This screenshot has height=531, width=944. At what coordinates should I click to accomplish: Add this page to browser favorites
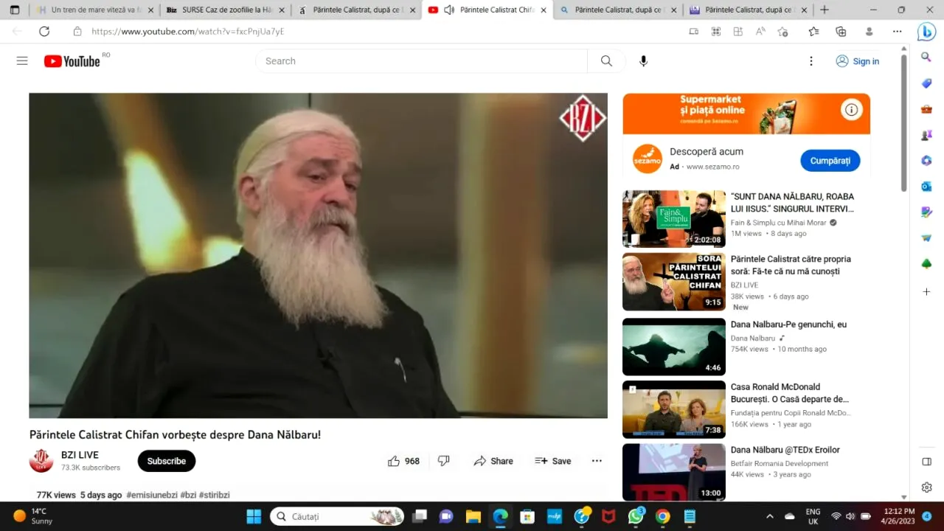pyautogui.click(x=782, y=32)
